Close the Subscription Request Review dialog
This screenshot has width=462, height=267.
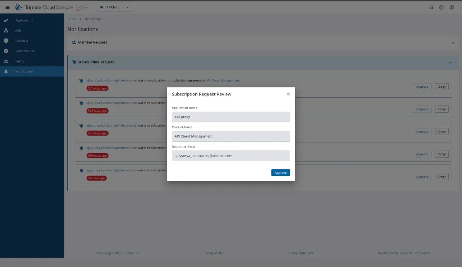click(288, 94)
